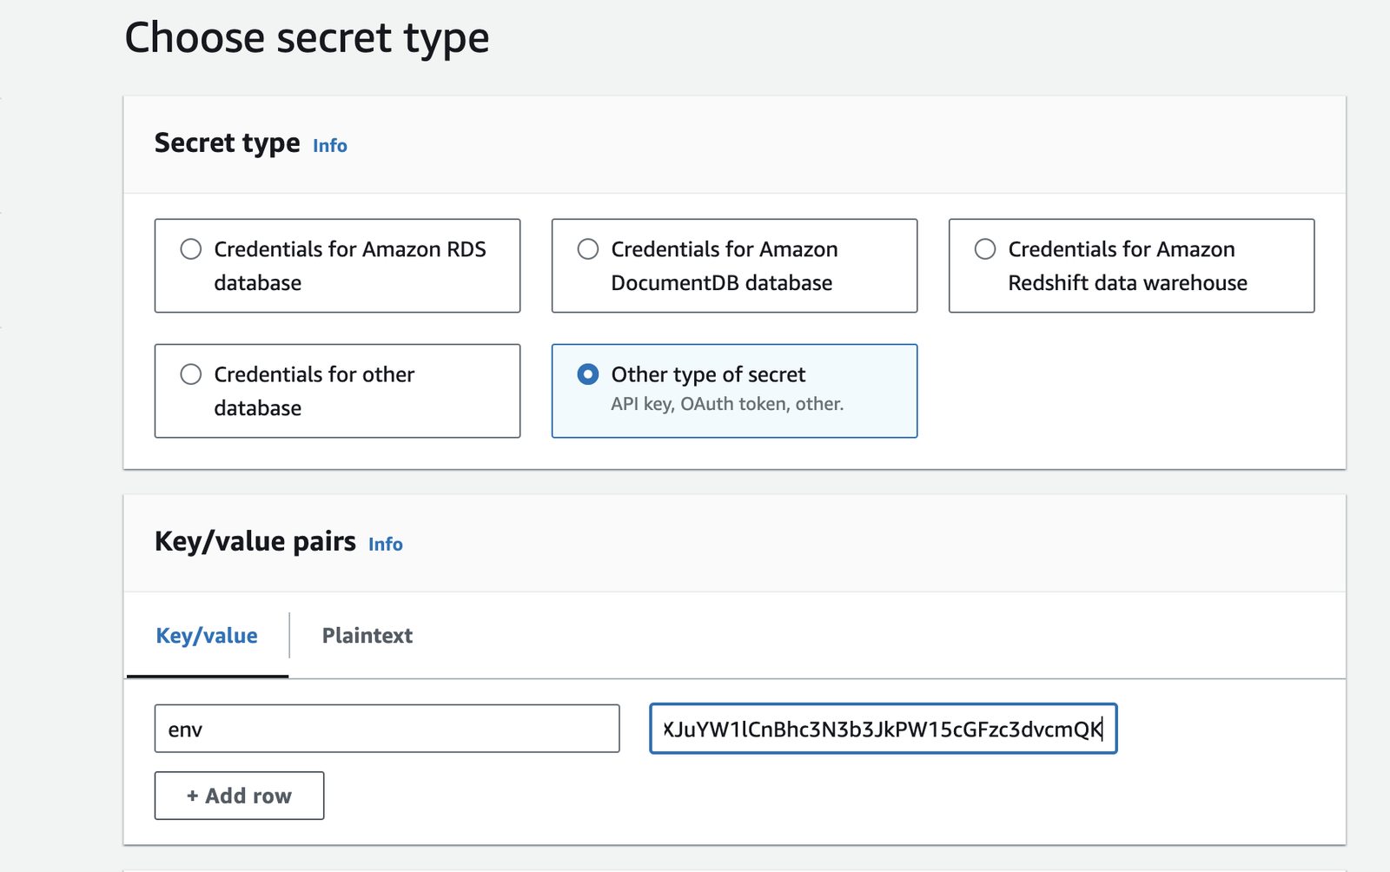Click the Credentials for other database card

tap(337, 390)
